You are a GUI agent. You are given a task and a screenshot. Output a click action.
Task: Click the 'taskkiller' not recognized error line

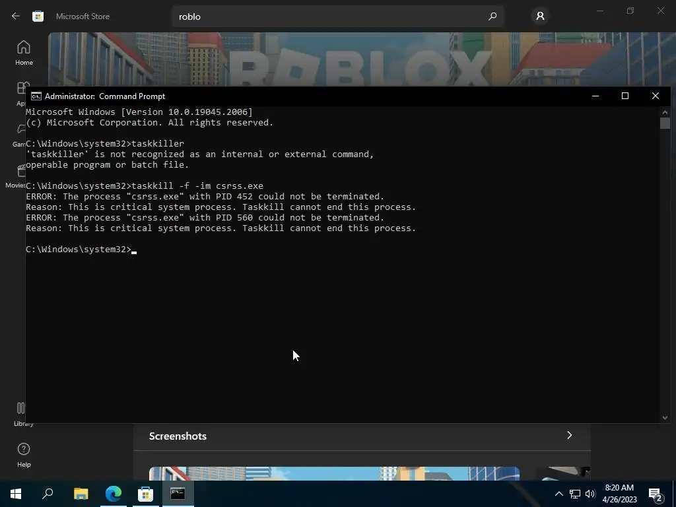pos(199,154)
